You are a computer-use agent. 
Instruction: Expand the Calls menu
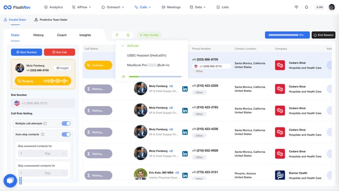(143, 7)
